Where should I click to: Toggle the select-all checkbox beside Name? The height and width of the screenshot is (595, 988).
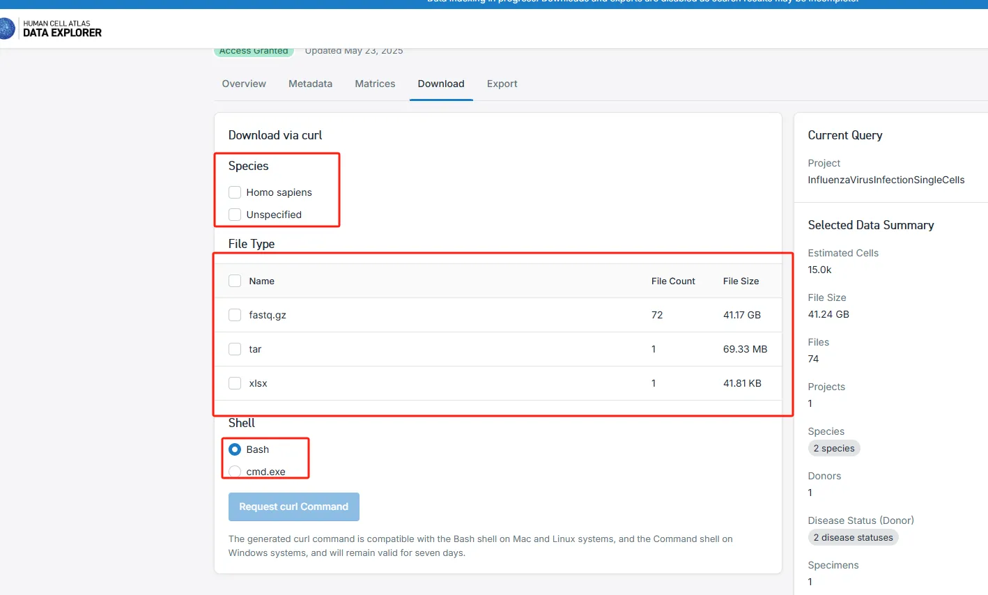coord(235,281)
